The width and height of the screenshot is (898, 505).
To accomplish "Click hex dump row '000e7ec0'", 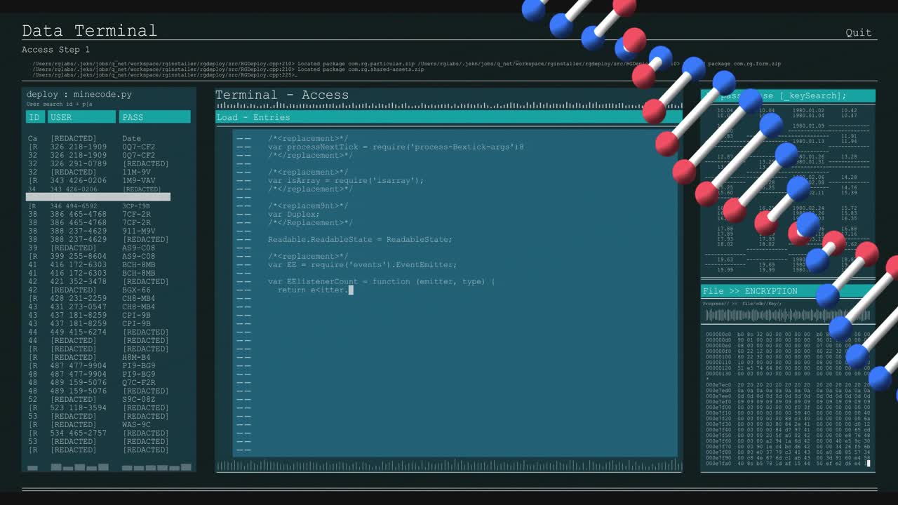I will pyautogui.click(x=788, y=384).
